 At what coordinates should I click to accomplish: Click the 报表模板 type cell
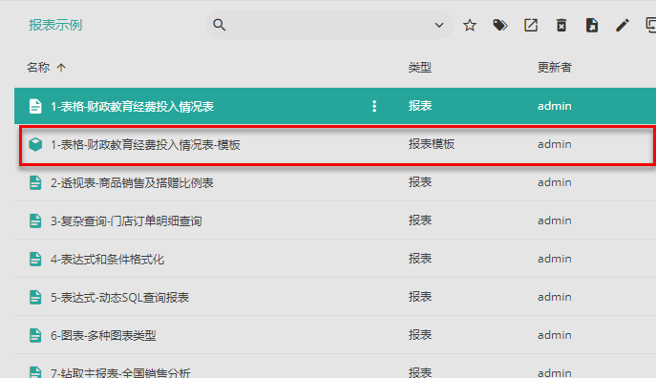pos(432,144)
